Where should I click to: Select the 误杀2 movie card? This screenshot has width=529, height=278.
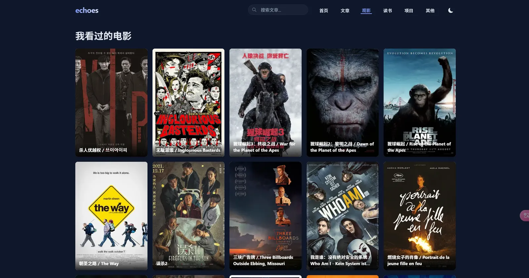(x=188, y=216)
